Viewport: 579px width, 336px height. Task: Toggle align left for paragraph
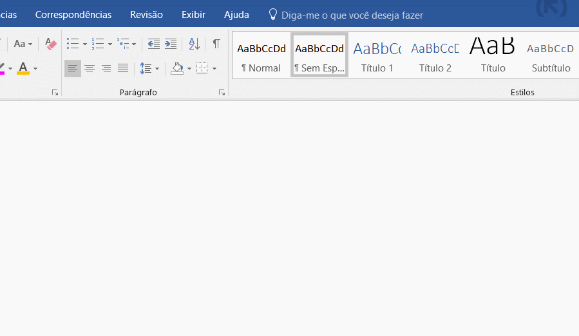pos(73,68)
